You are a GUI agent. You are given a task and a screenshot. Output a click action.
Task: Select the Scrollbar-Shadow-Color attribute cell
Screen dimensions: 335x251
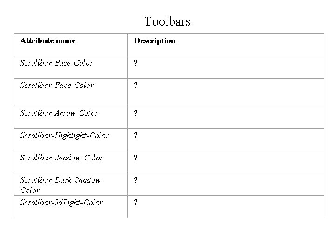click(61, 158)
